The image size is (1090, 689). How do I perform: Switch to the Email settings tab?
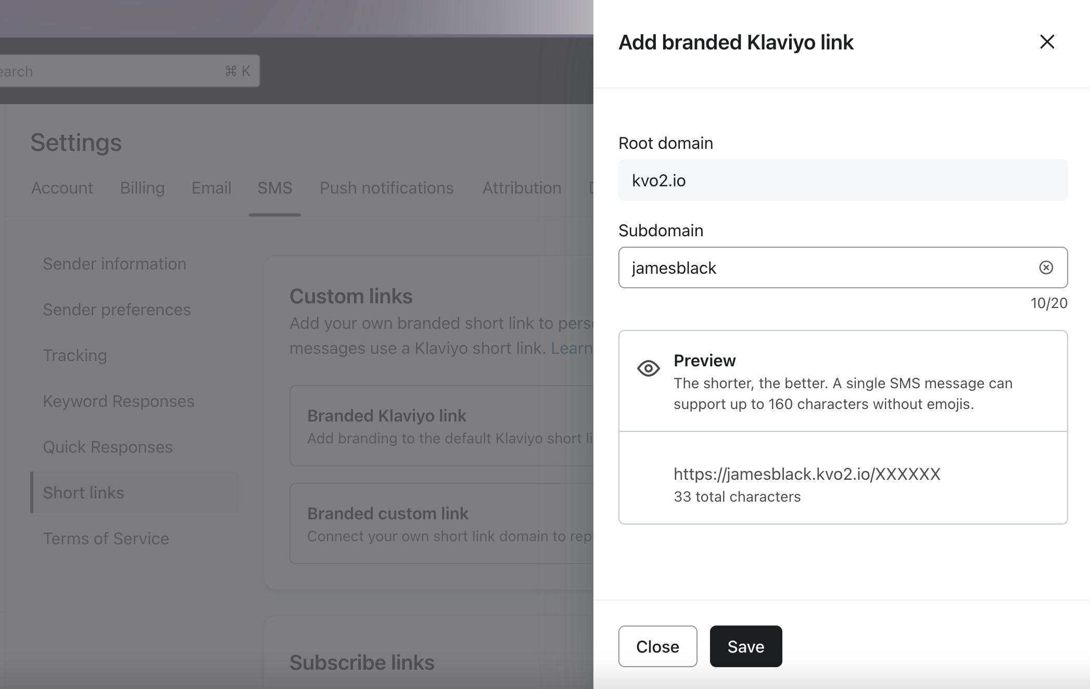tap(210, 188)
